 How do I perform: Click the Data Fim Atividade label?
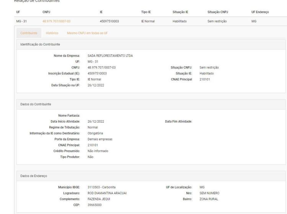coord(178,122)
